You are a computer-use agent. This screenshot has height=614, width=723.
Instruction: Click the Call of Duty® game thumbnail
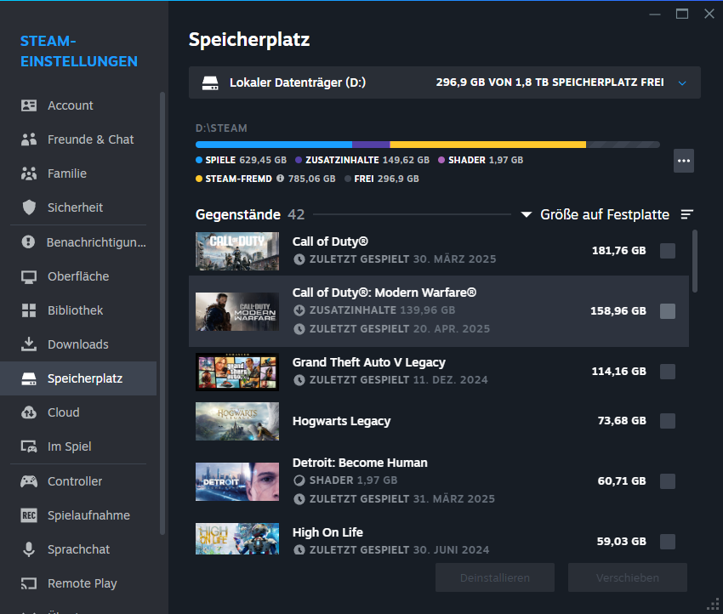(x=237, y=251)
